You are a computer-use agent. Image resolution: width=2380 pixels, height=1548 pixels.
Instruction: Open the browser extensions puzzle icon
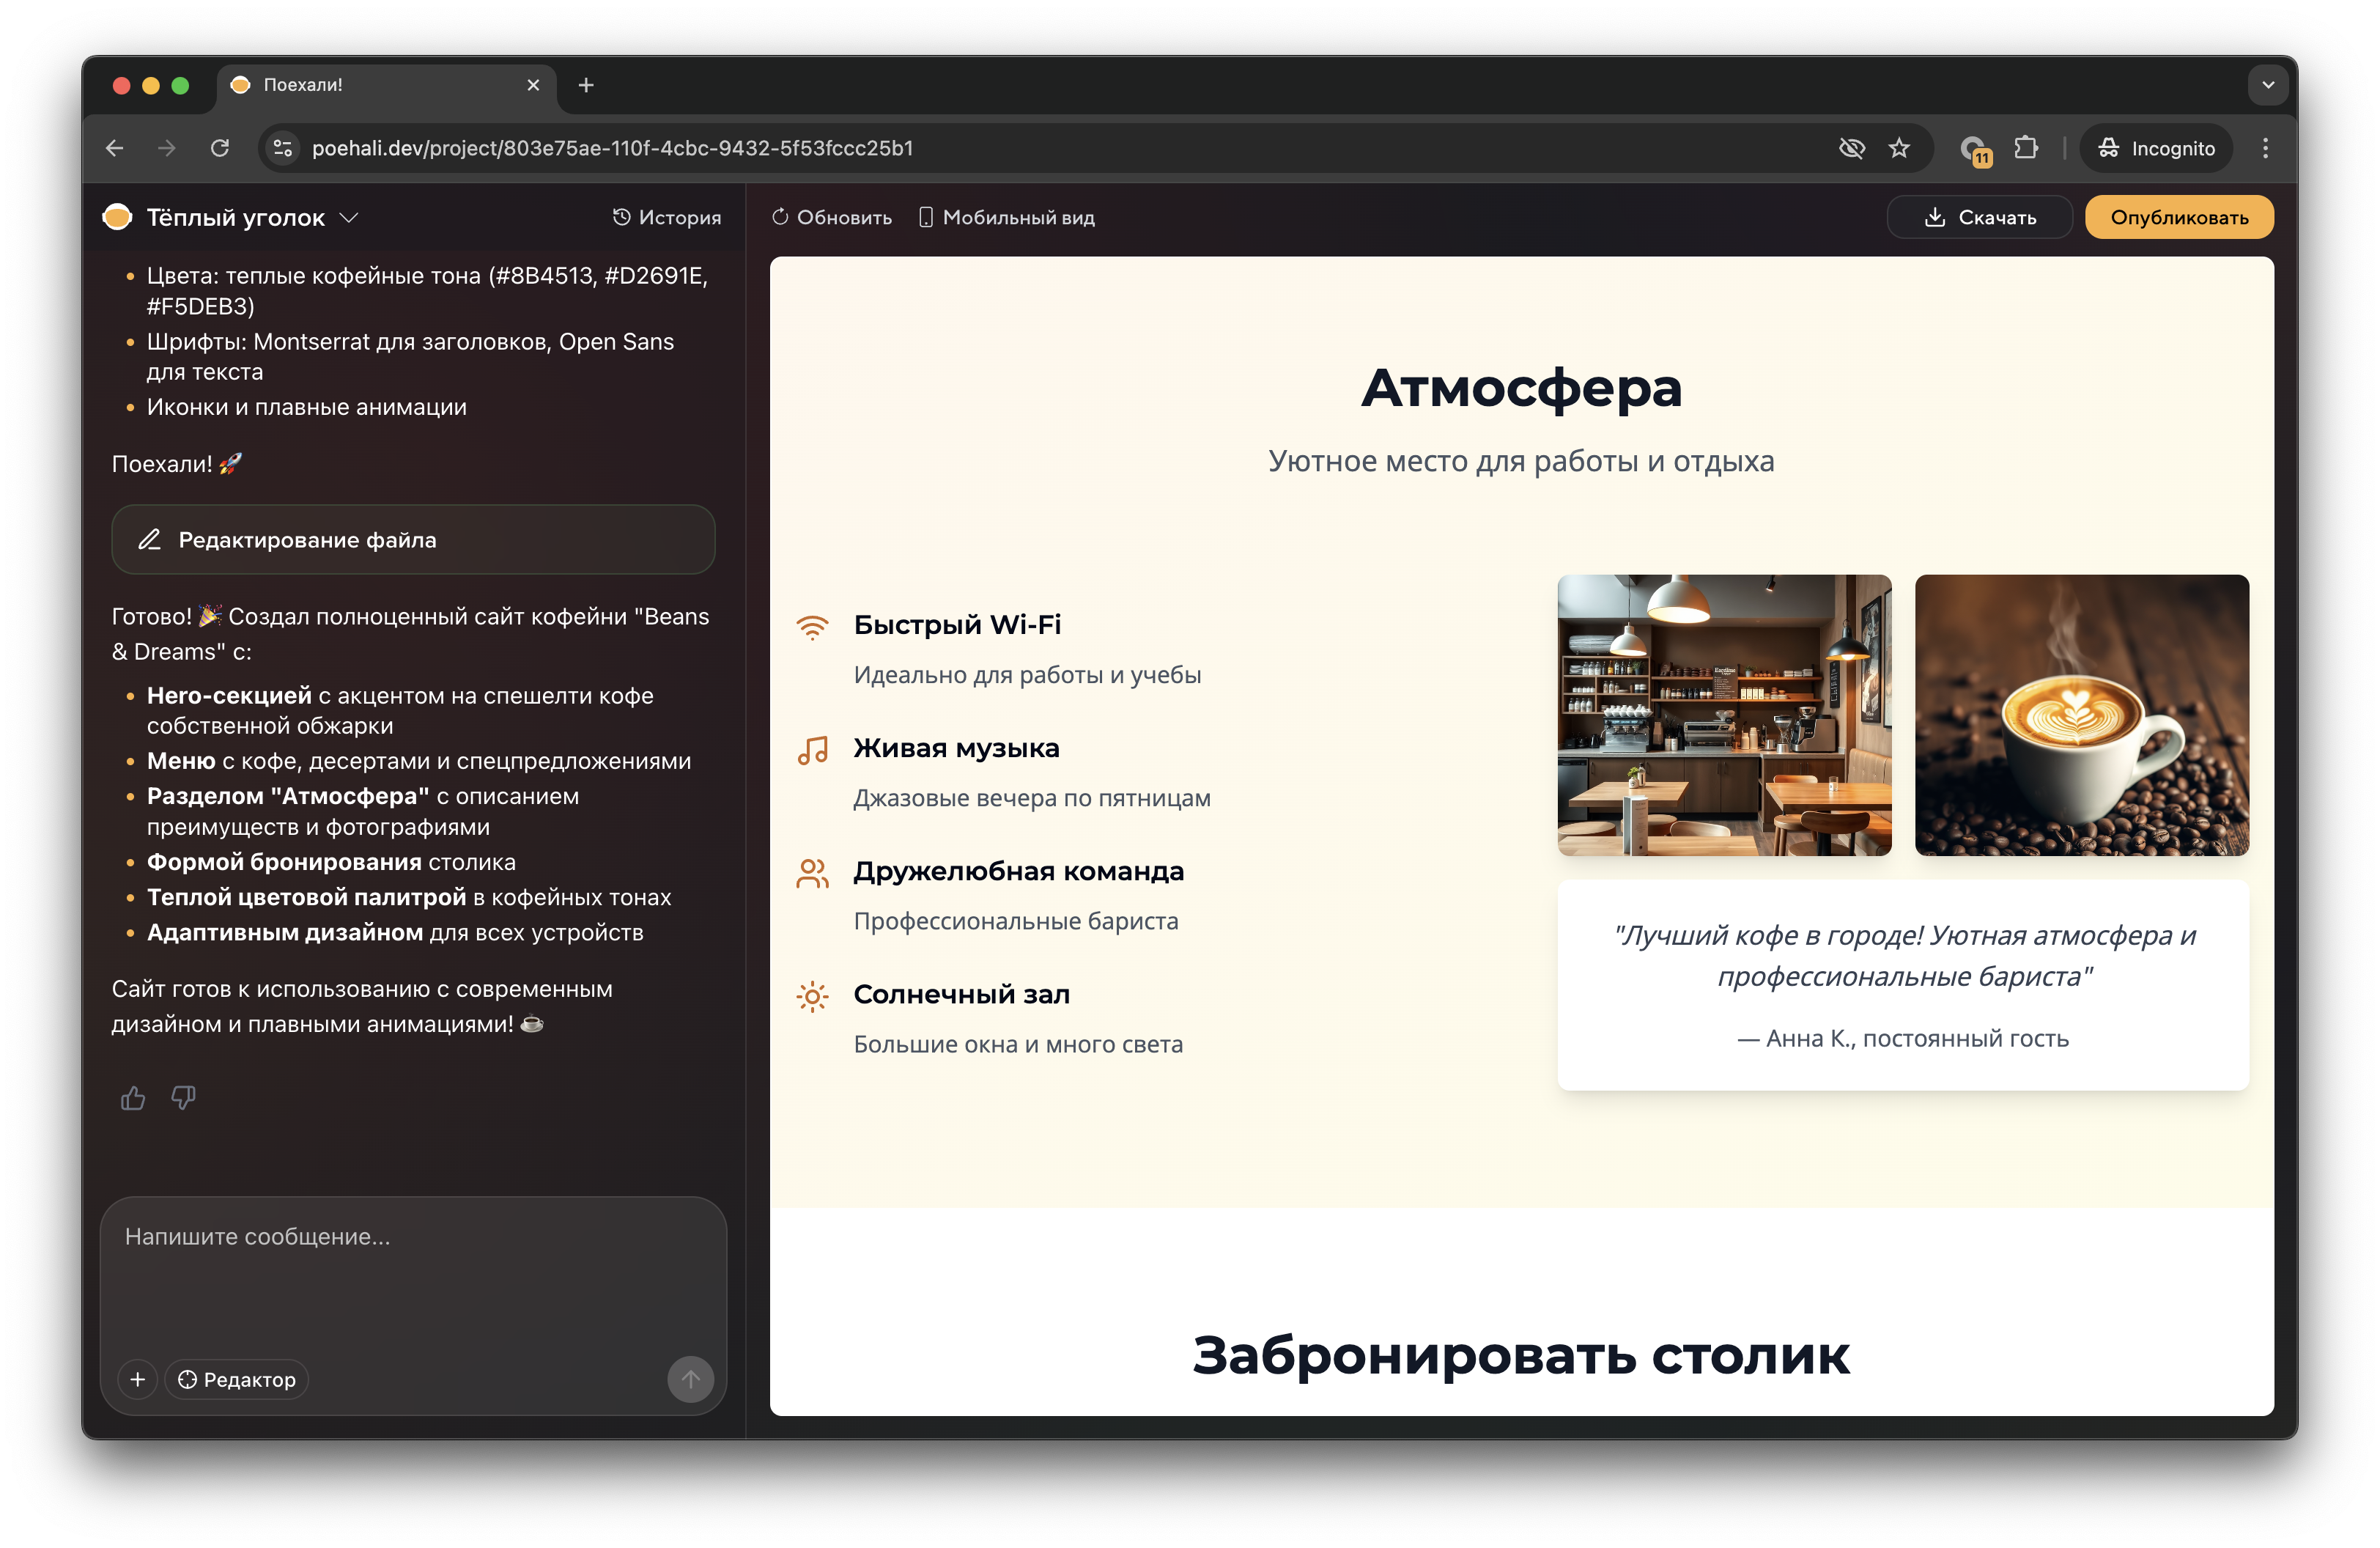click(2026, 148)
